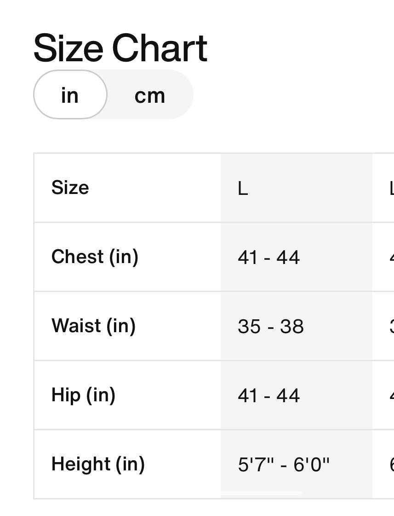Viewport: 394px width, 516px height.
Task: Click the horizontal scrollbar under the table
Action: point(261,493)
